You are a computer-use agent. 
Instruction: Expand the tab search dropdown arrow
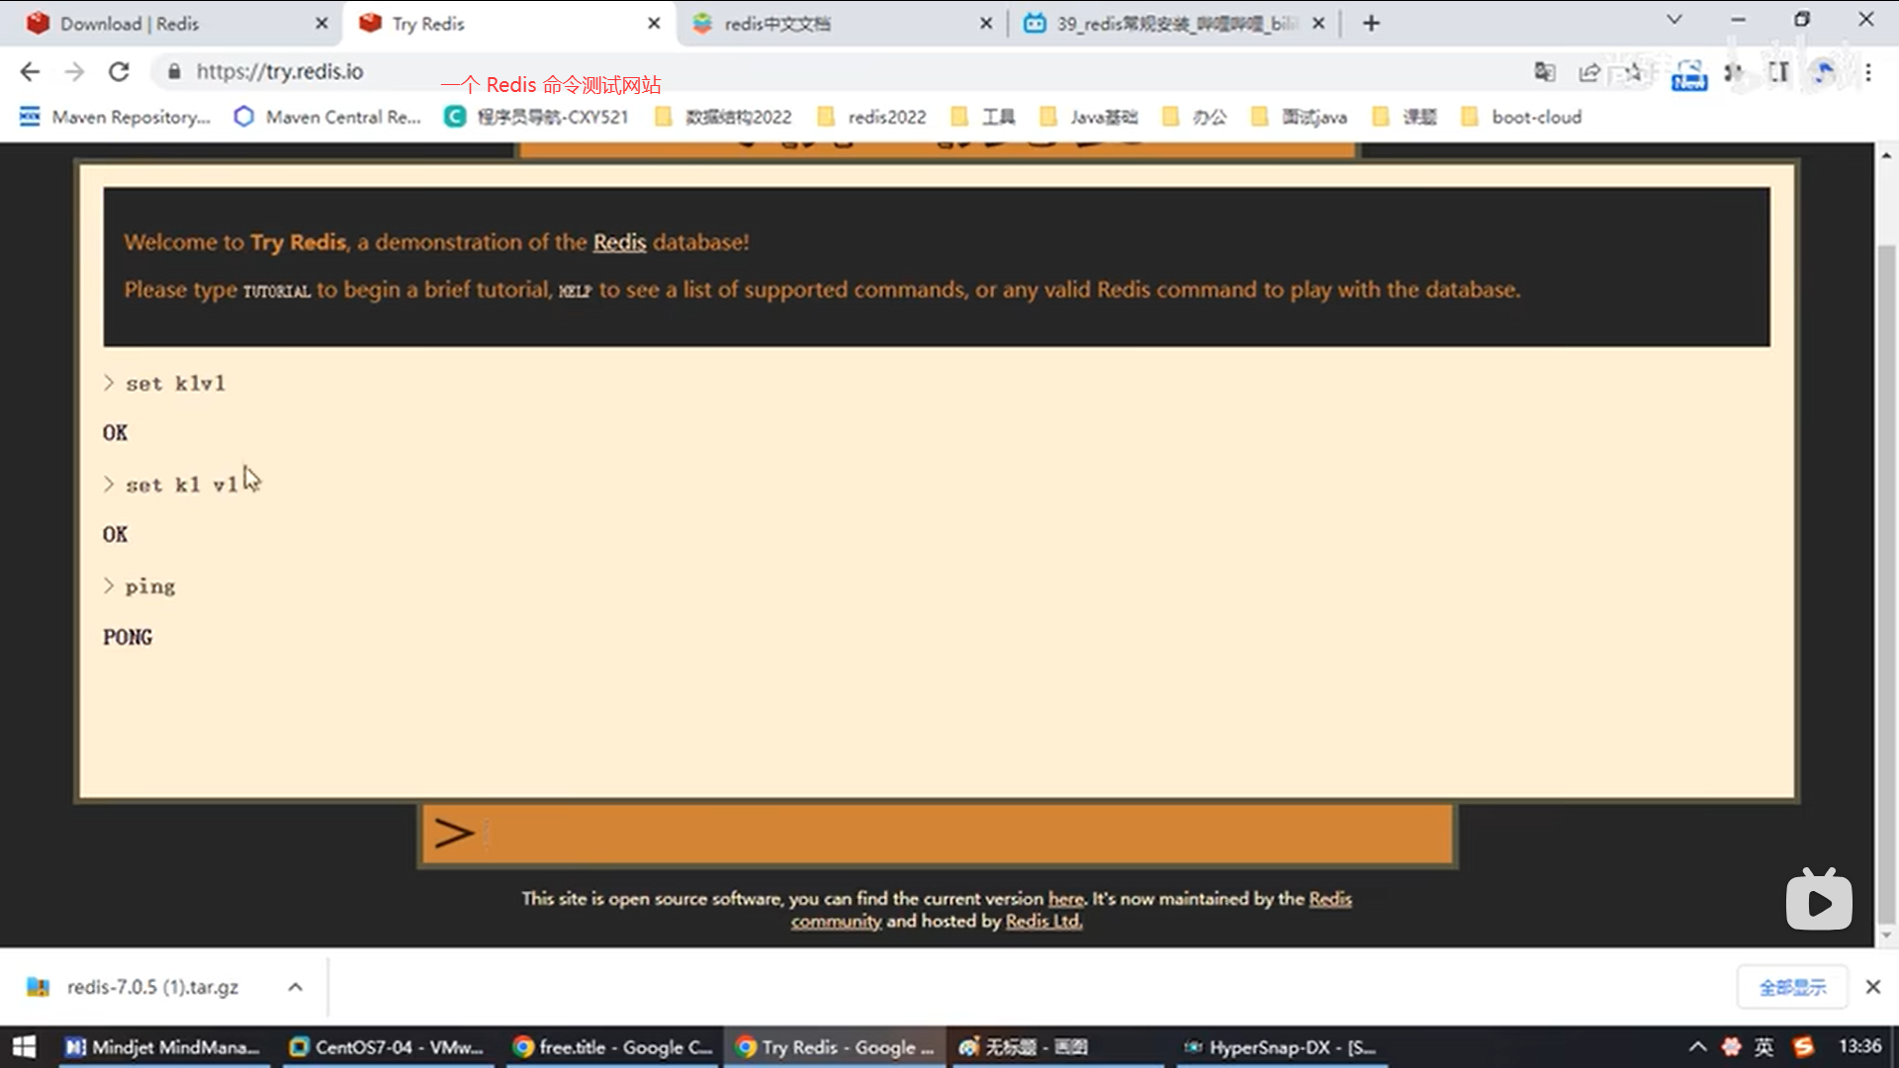click(x=1673, y=20)
